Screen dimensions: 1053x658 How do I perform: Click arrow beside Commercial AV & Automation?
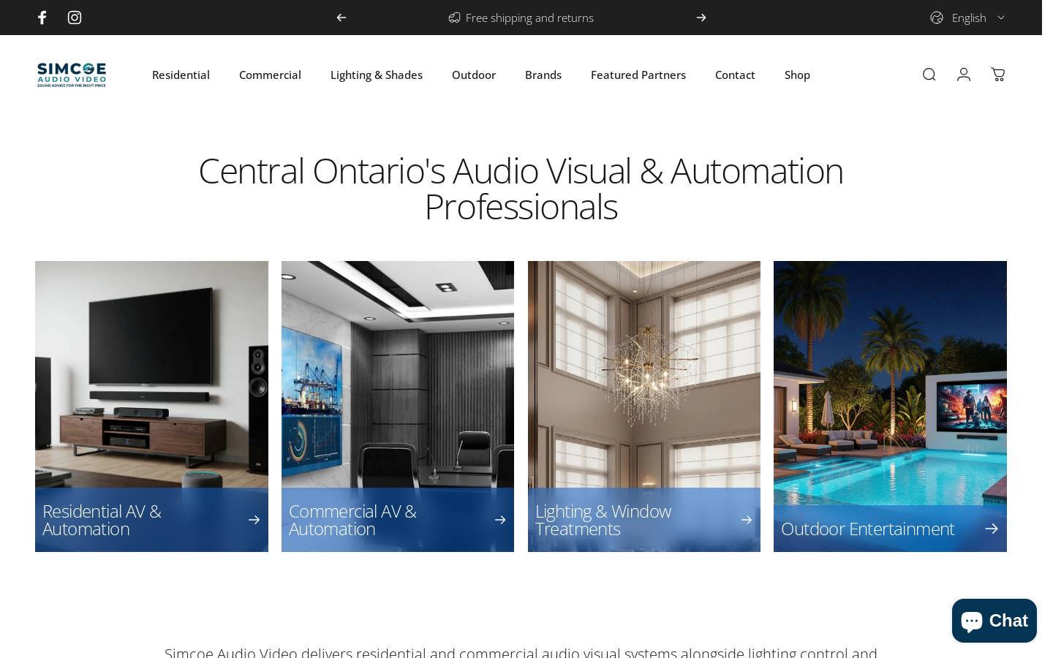click(500, 520)
